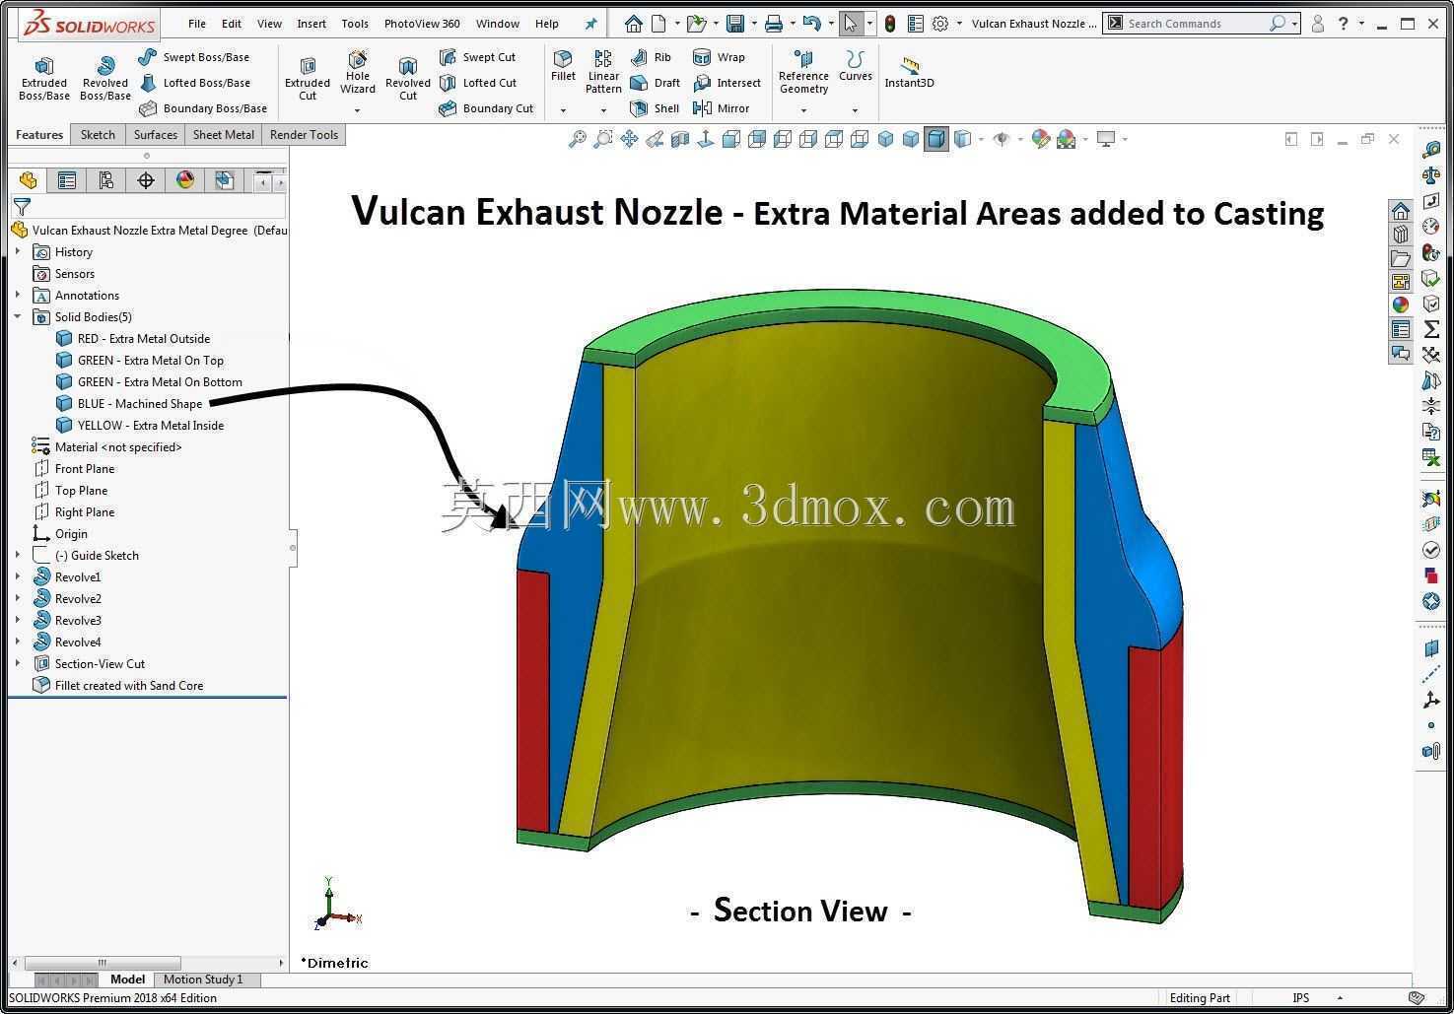Screen dimensions: 1454x1014
Task: Select the Mirror tool
Action: (722, 108)
